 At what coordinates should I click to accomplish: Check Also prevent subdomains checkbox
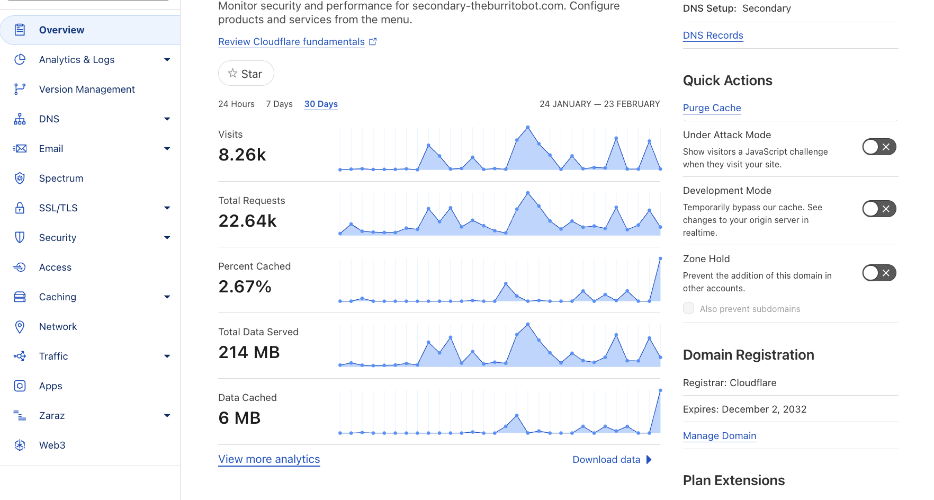688,308
